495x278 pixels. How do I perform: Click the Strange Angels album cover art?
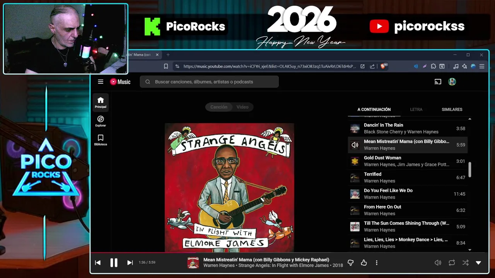click(x=229, y=188)
